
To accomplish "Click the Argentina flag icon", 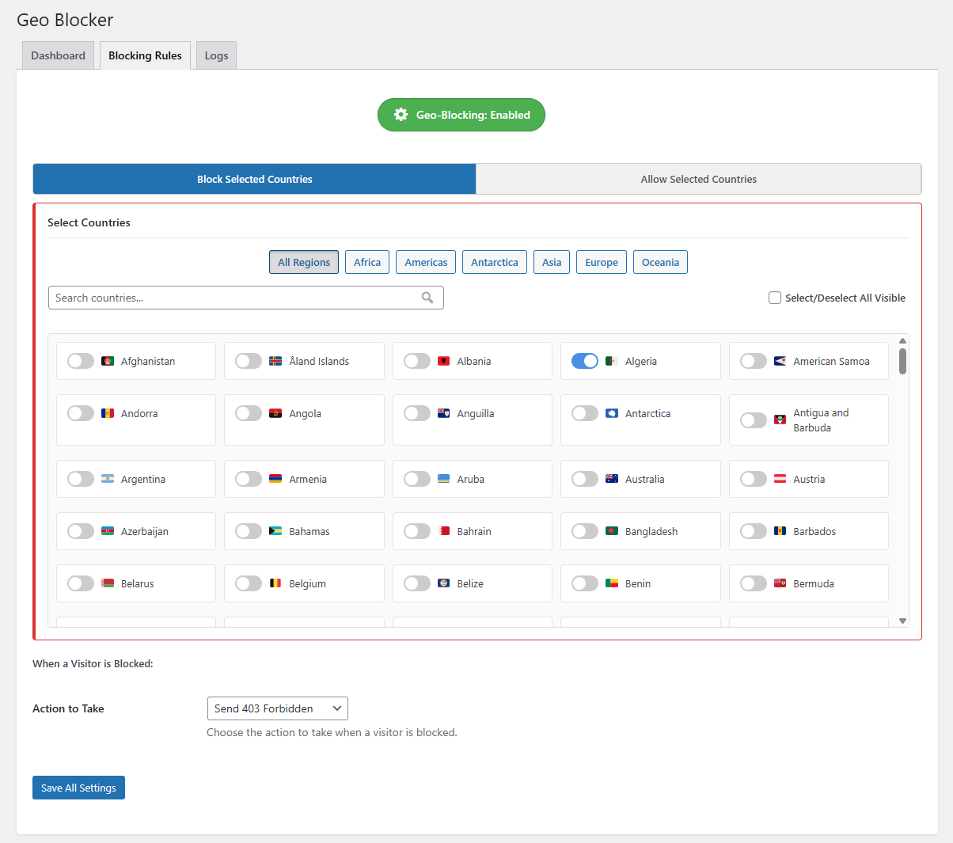I will [108, 479].
